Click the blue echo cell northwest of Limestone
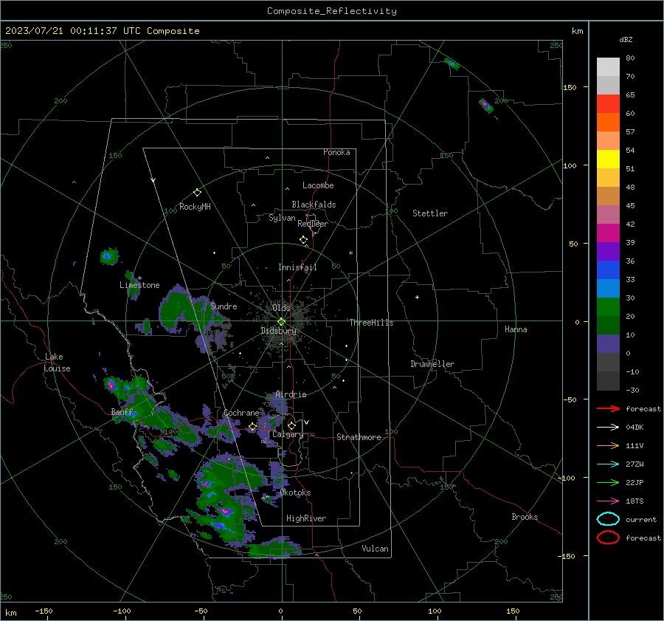The height and width of the screenshot is (621, 664). (x=108, y=256)
